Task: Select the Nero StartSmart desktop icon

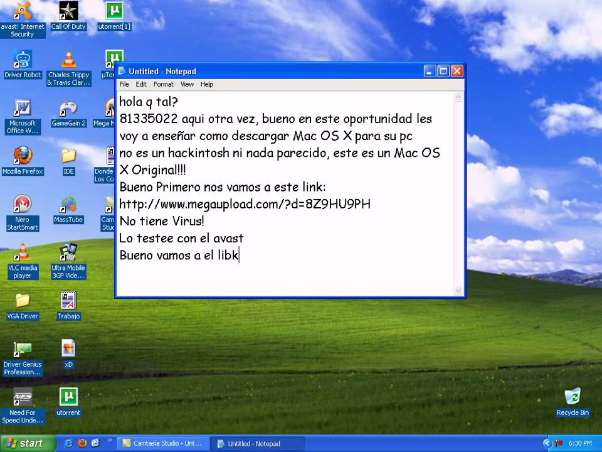Action: coord(23,213)
